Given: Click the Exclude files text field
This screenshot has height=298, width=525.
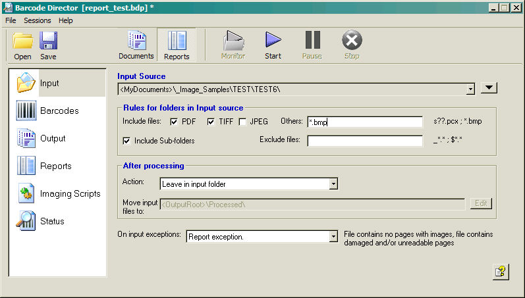Looking at the screenshot, I should pos(364,141).
